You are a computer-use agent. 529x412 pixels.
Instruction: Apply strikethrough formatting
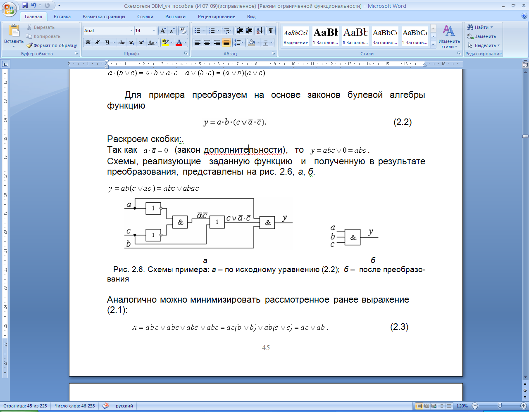point(122,43)
